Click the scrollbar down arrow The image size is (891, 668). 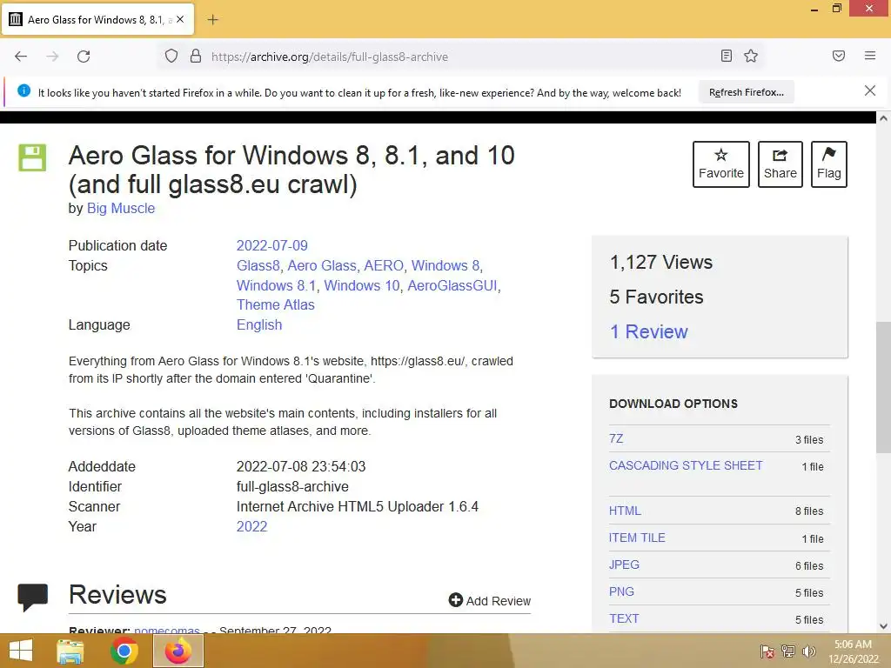(x=883, y=626)
